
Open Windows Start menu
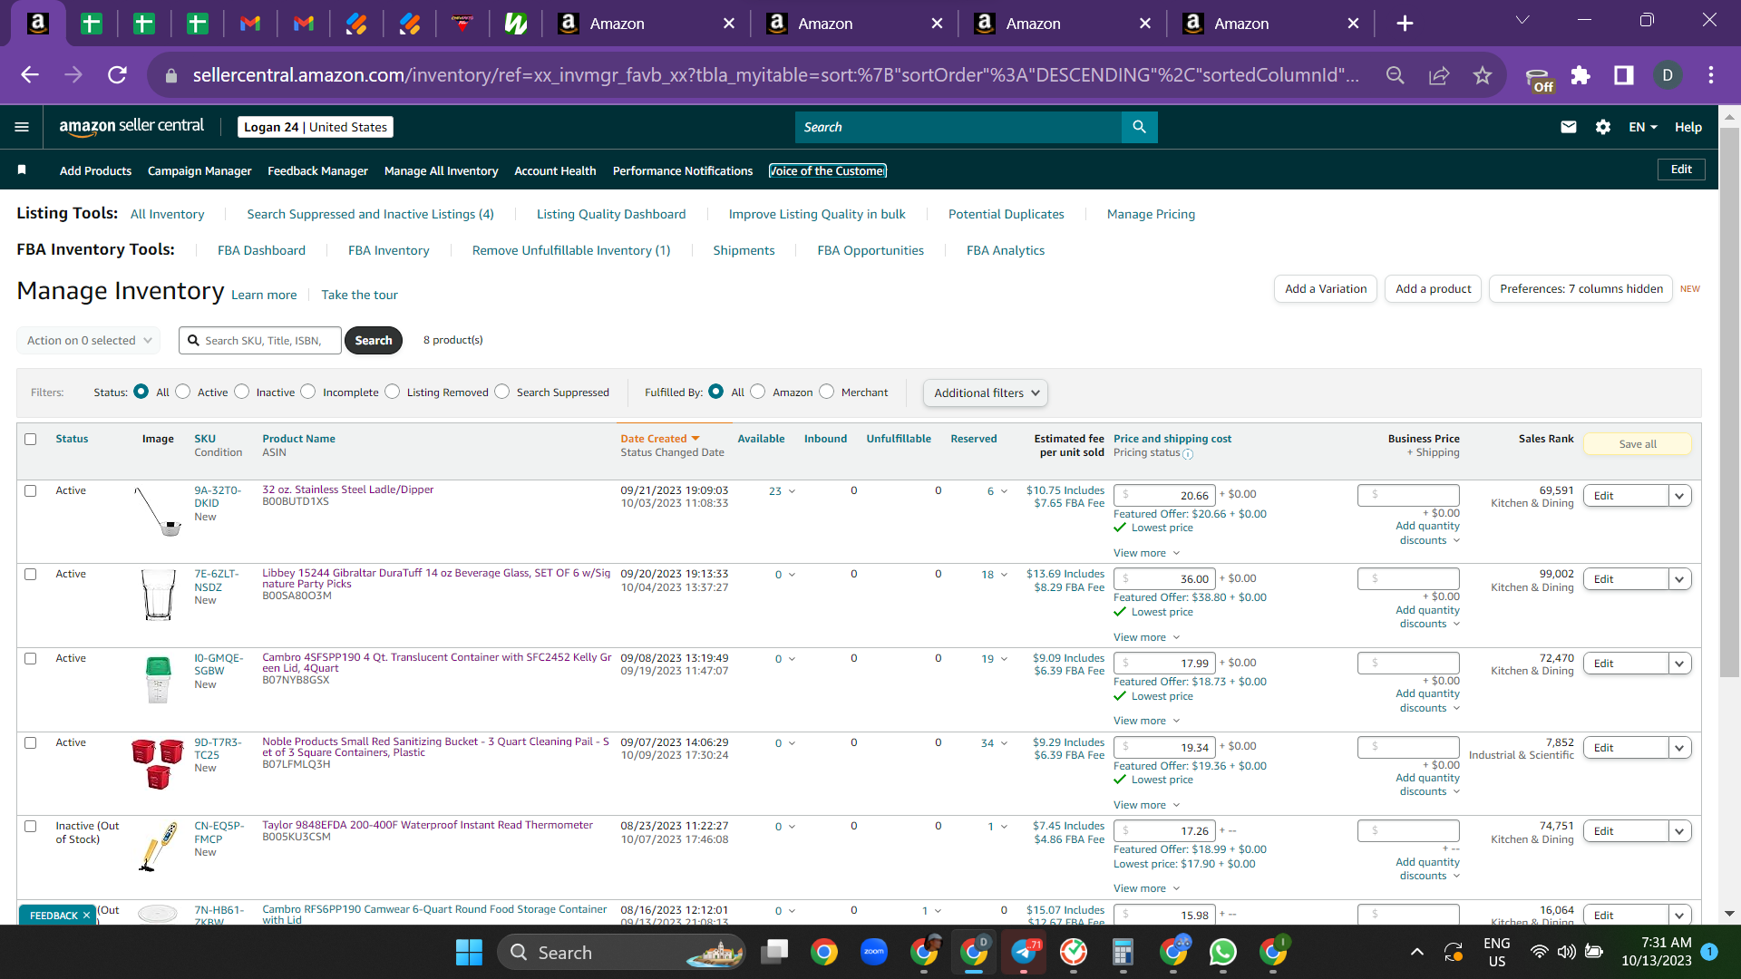(469, 953)
